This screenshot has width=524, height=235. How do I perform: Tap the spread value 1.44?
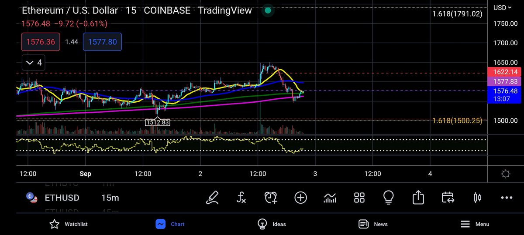pyautogui.click(x=71, y=42)
